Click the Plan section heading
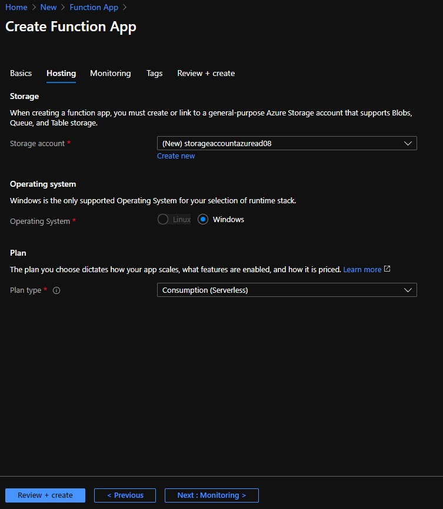 18,253
